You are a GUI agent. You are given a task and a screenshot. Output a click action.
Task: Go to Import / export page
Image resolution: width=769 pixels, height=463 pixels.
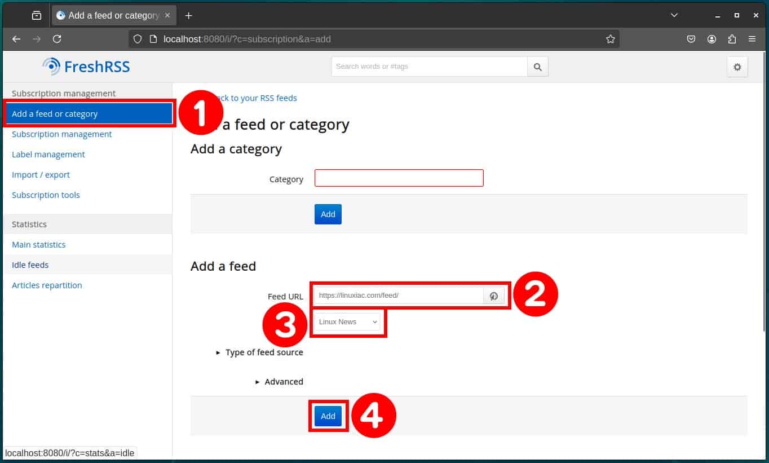[x=41, y=175]
